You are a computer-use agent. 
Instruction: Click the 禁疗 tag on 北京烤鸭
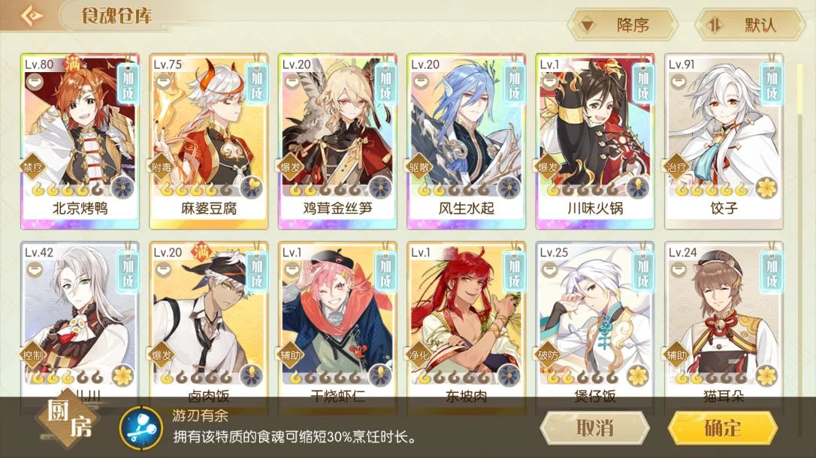click(x=32, y=167)
